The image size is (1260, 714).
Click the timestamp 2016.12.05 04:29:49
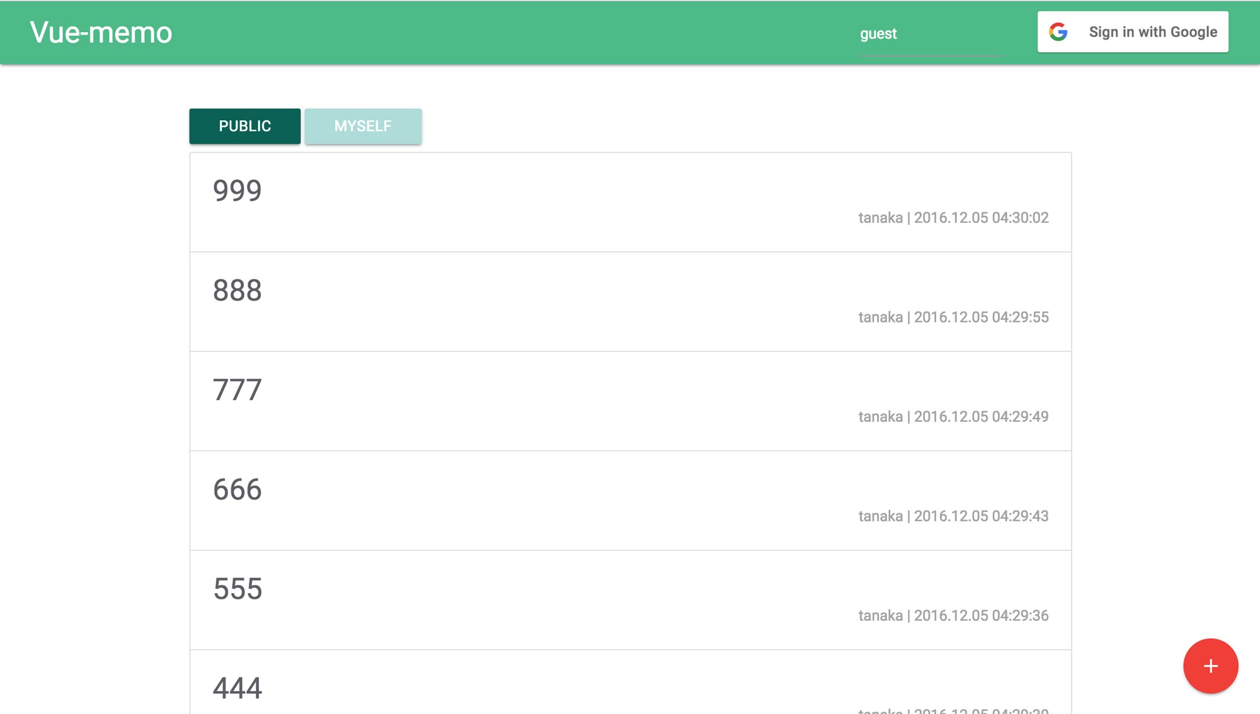(980, 416)
